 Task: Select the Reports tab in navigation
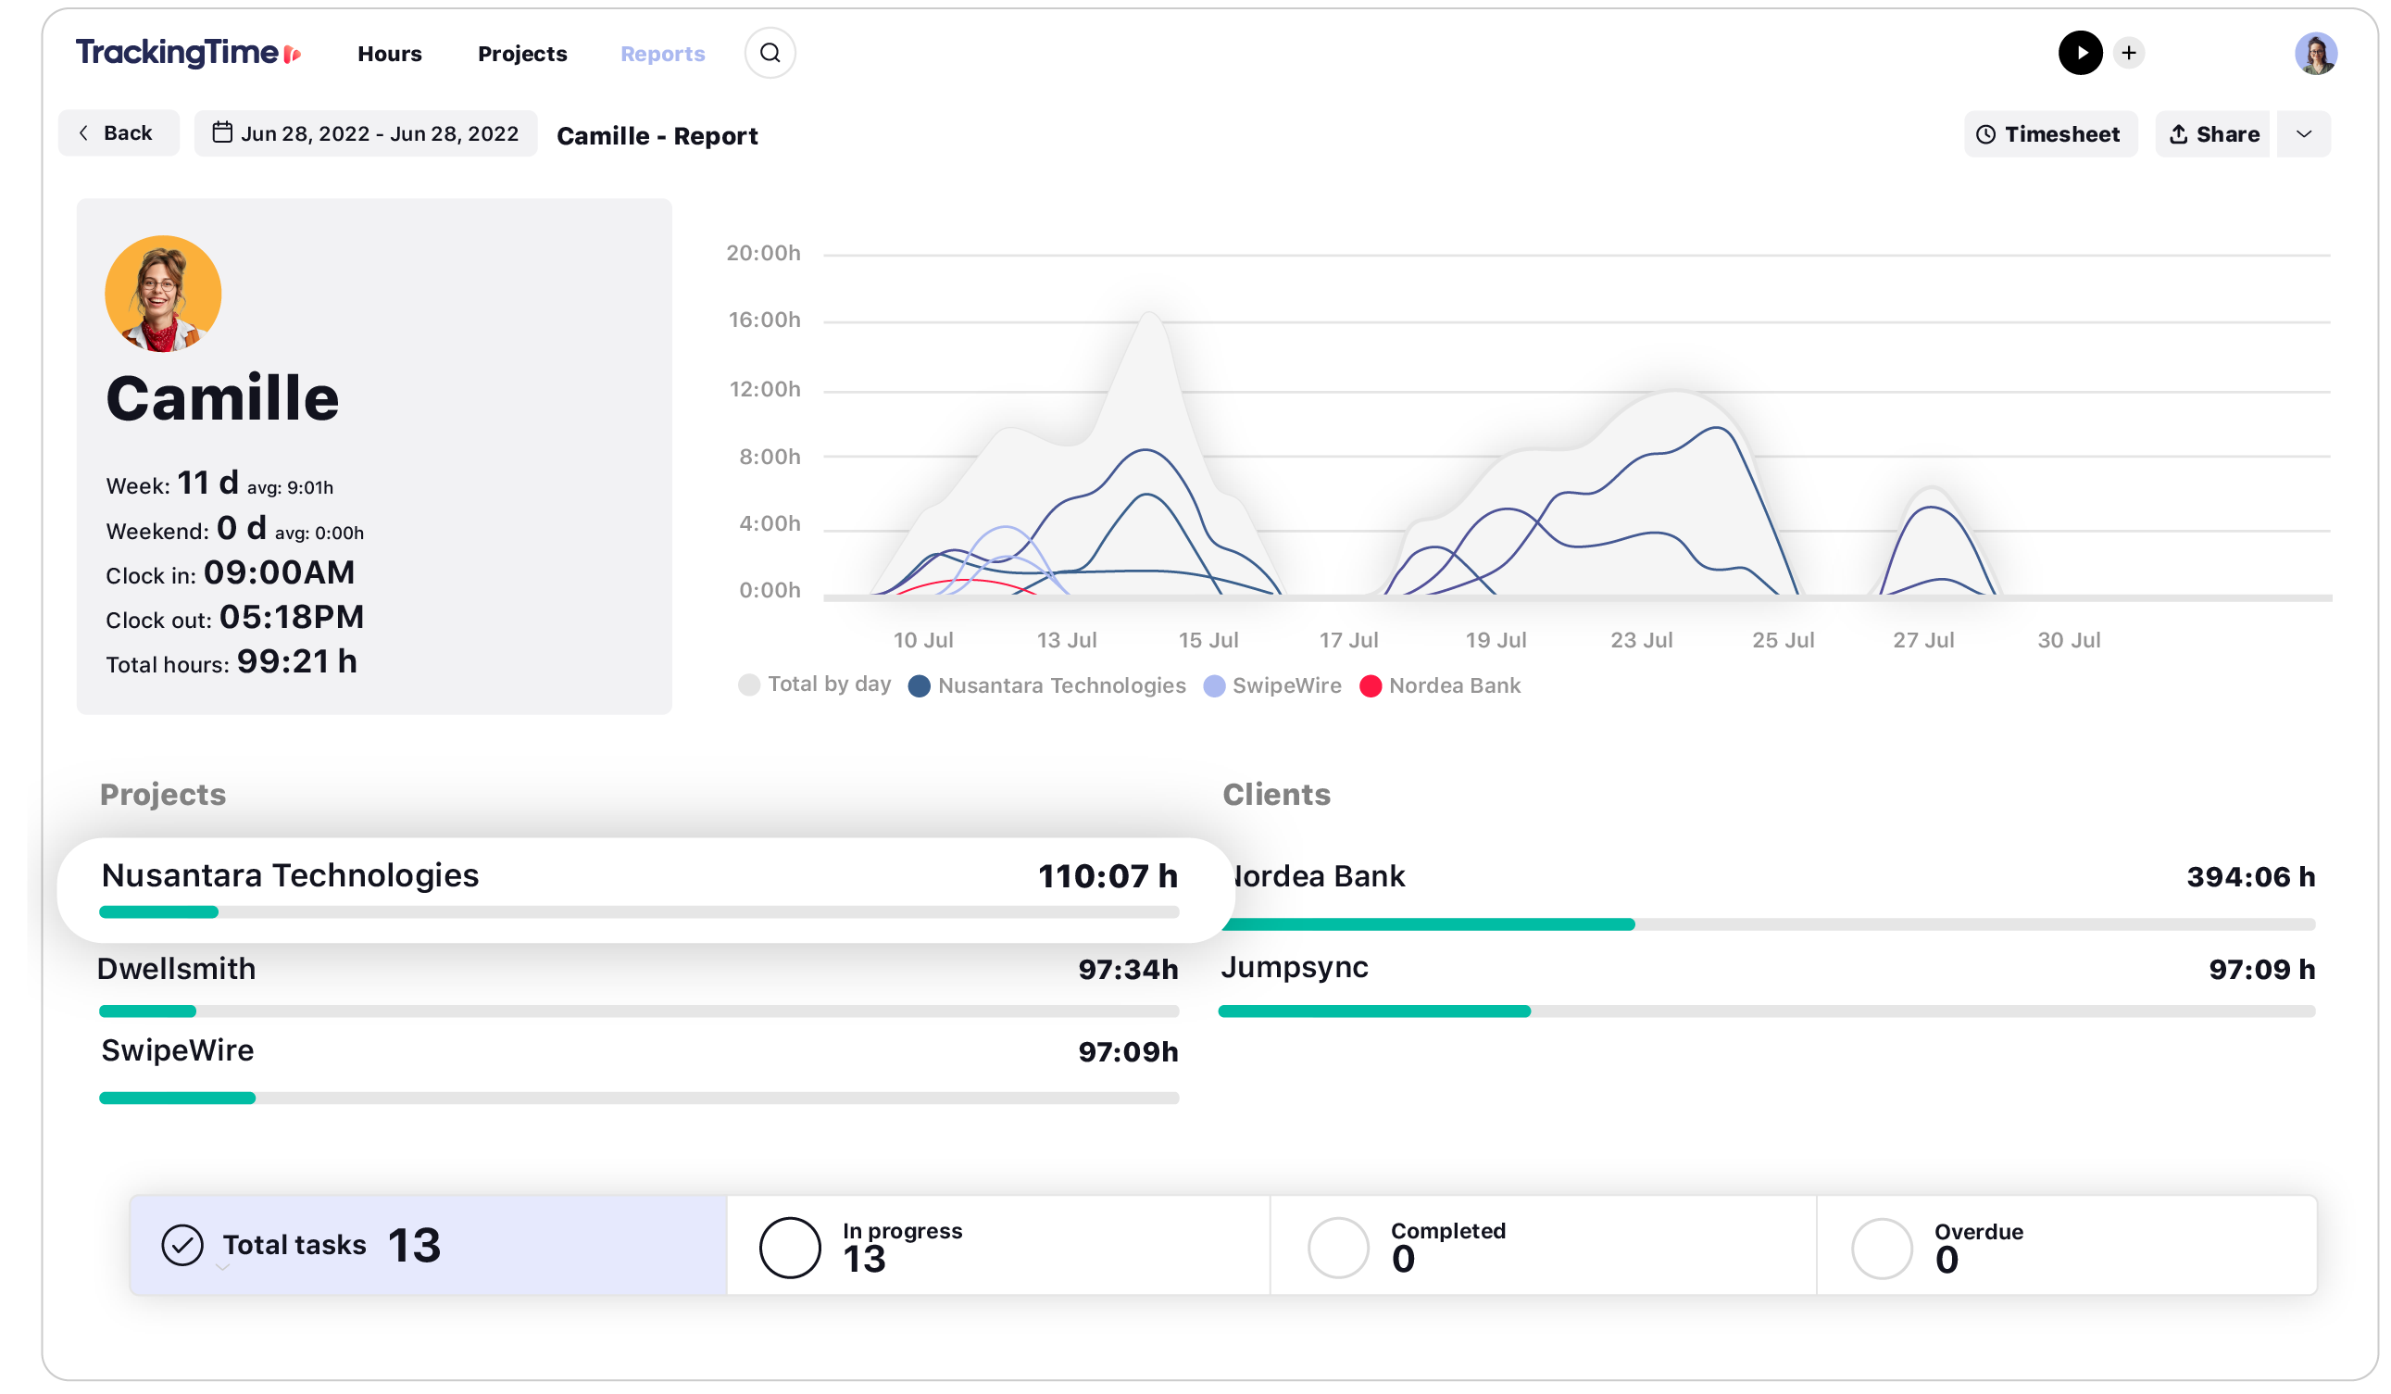click(x=662, y=52)
